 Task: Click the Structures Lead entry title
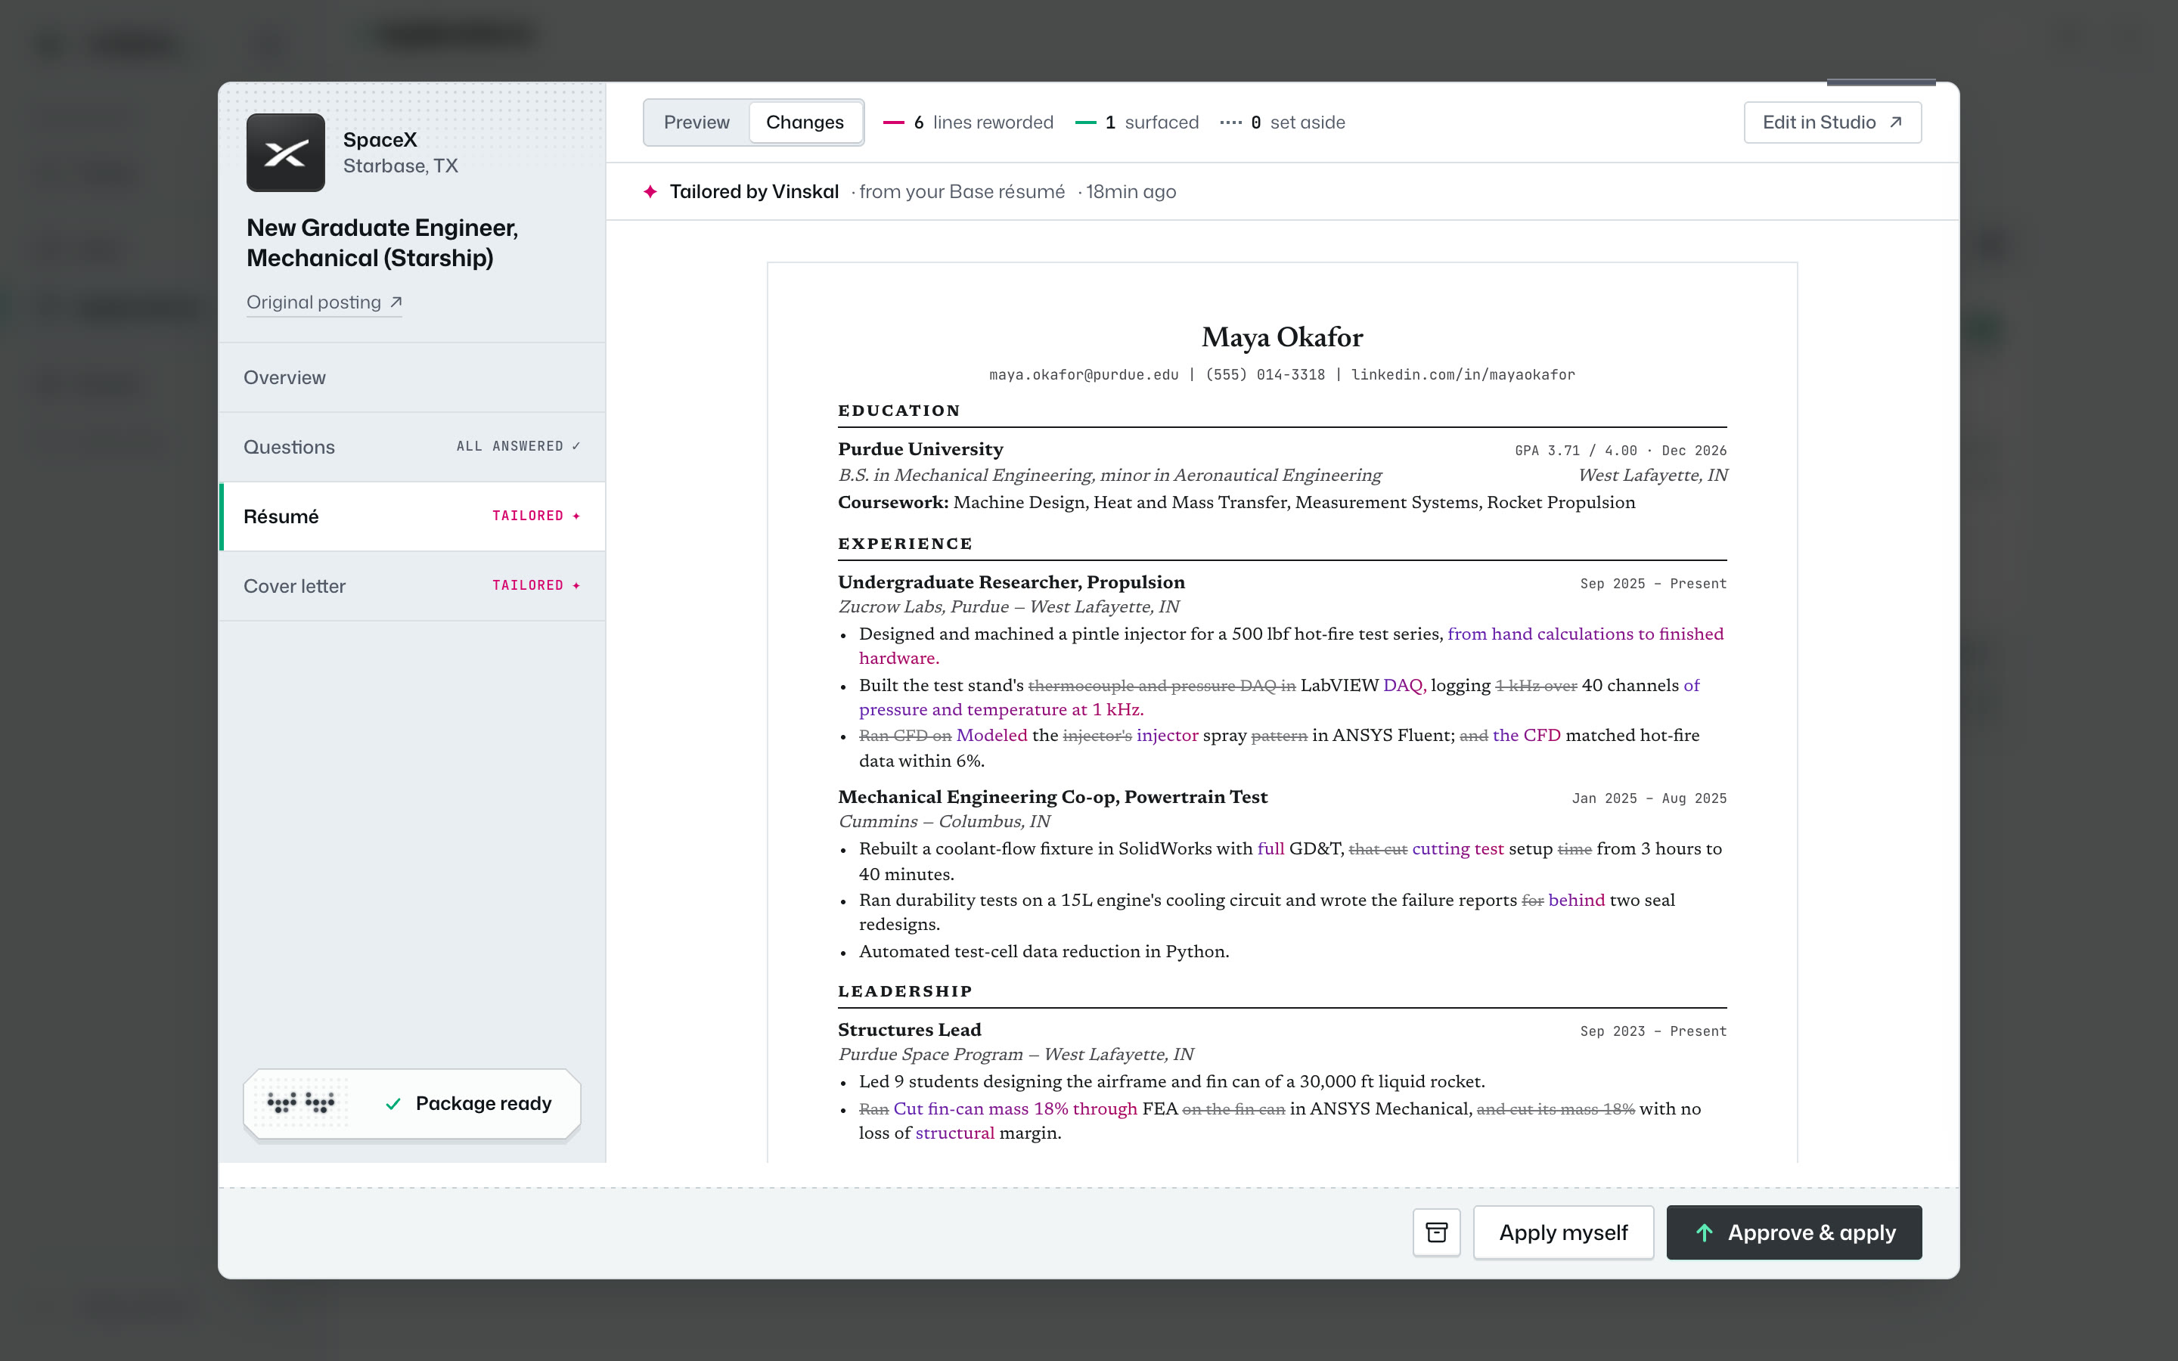pos(909,1030)
